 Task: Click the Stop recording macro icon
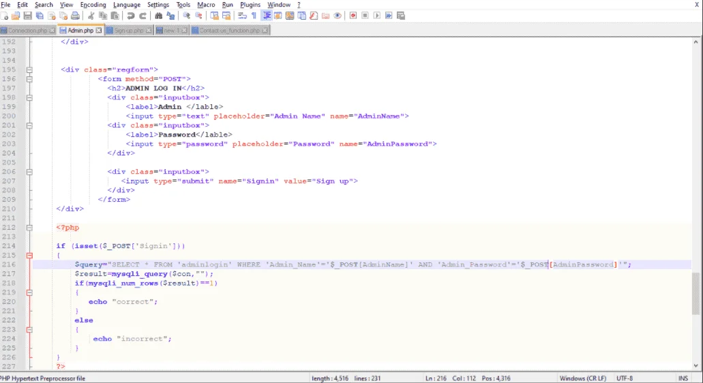coord(365,16)
